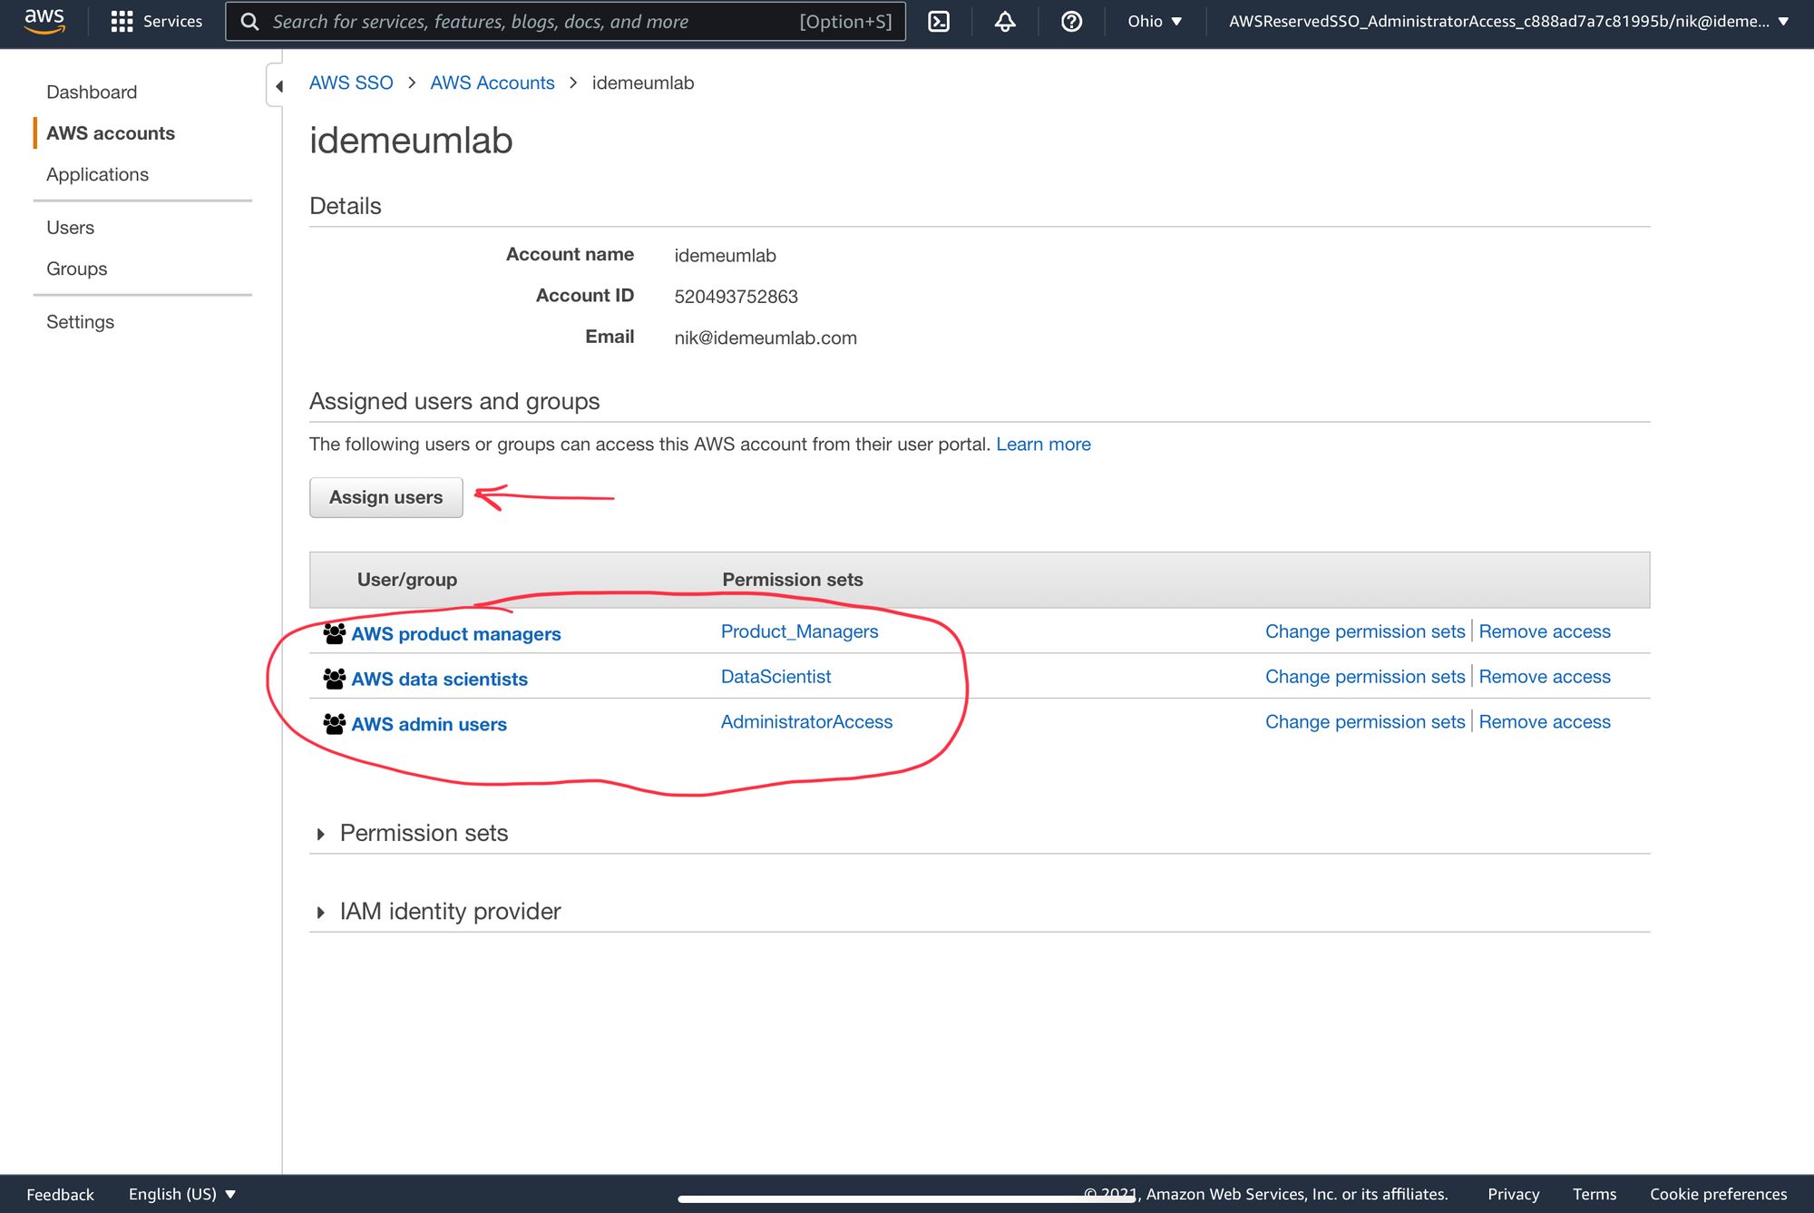Screen dimensions: 1814x1213
Task: Open the Services grid menu
Action: (156, 21)
